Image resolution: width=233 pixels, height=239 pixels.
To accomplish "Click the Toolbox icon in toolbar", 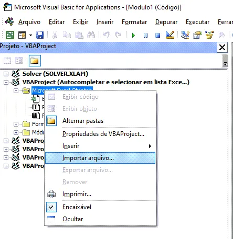I will tap(222, 35).
